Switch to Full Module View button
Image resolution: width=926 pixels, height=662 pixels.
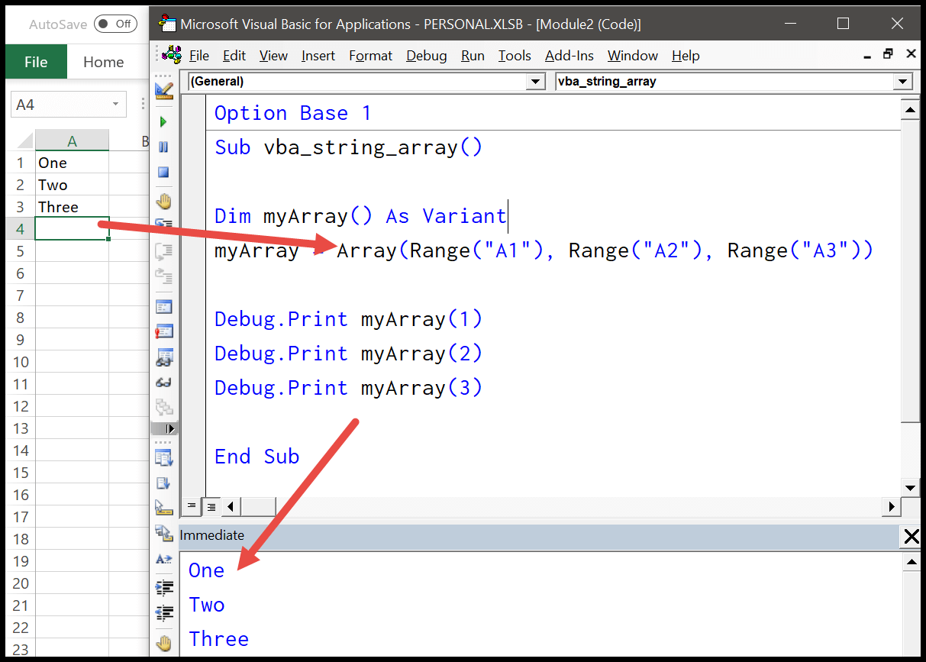pos(211,505)
